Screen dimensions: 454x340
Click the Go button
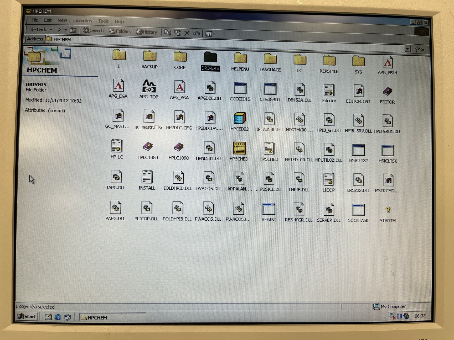coord(420,49)
